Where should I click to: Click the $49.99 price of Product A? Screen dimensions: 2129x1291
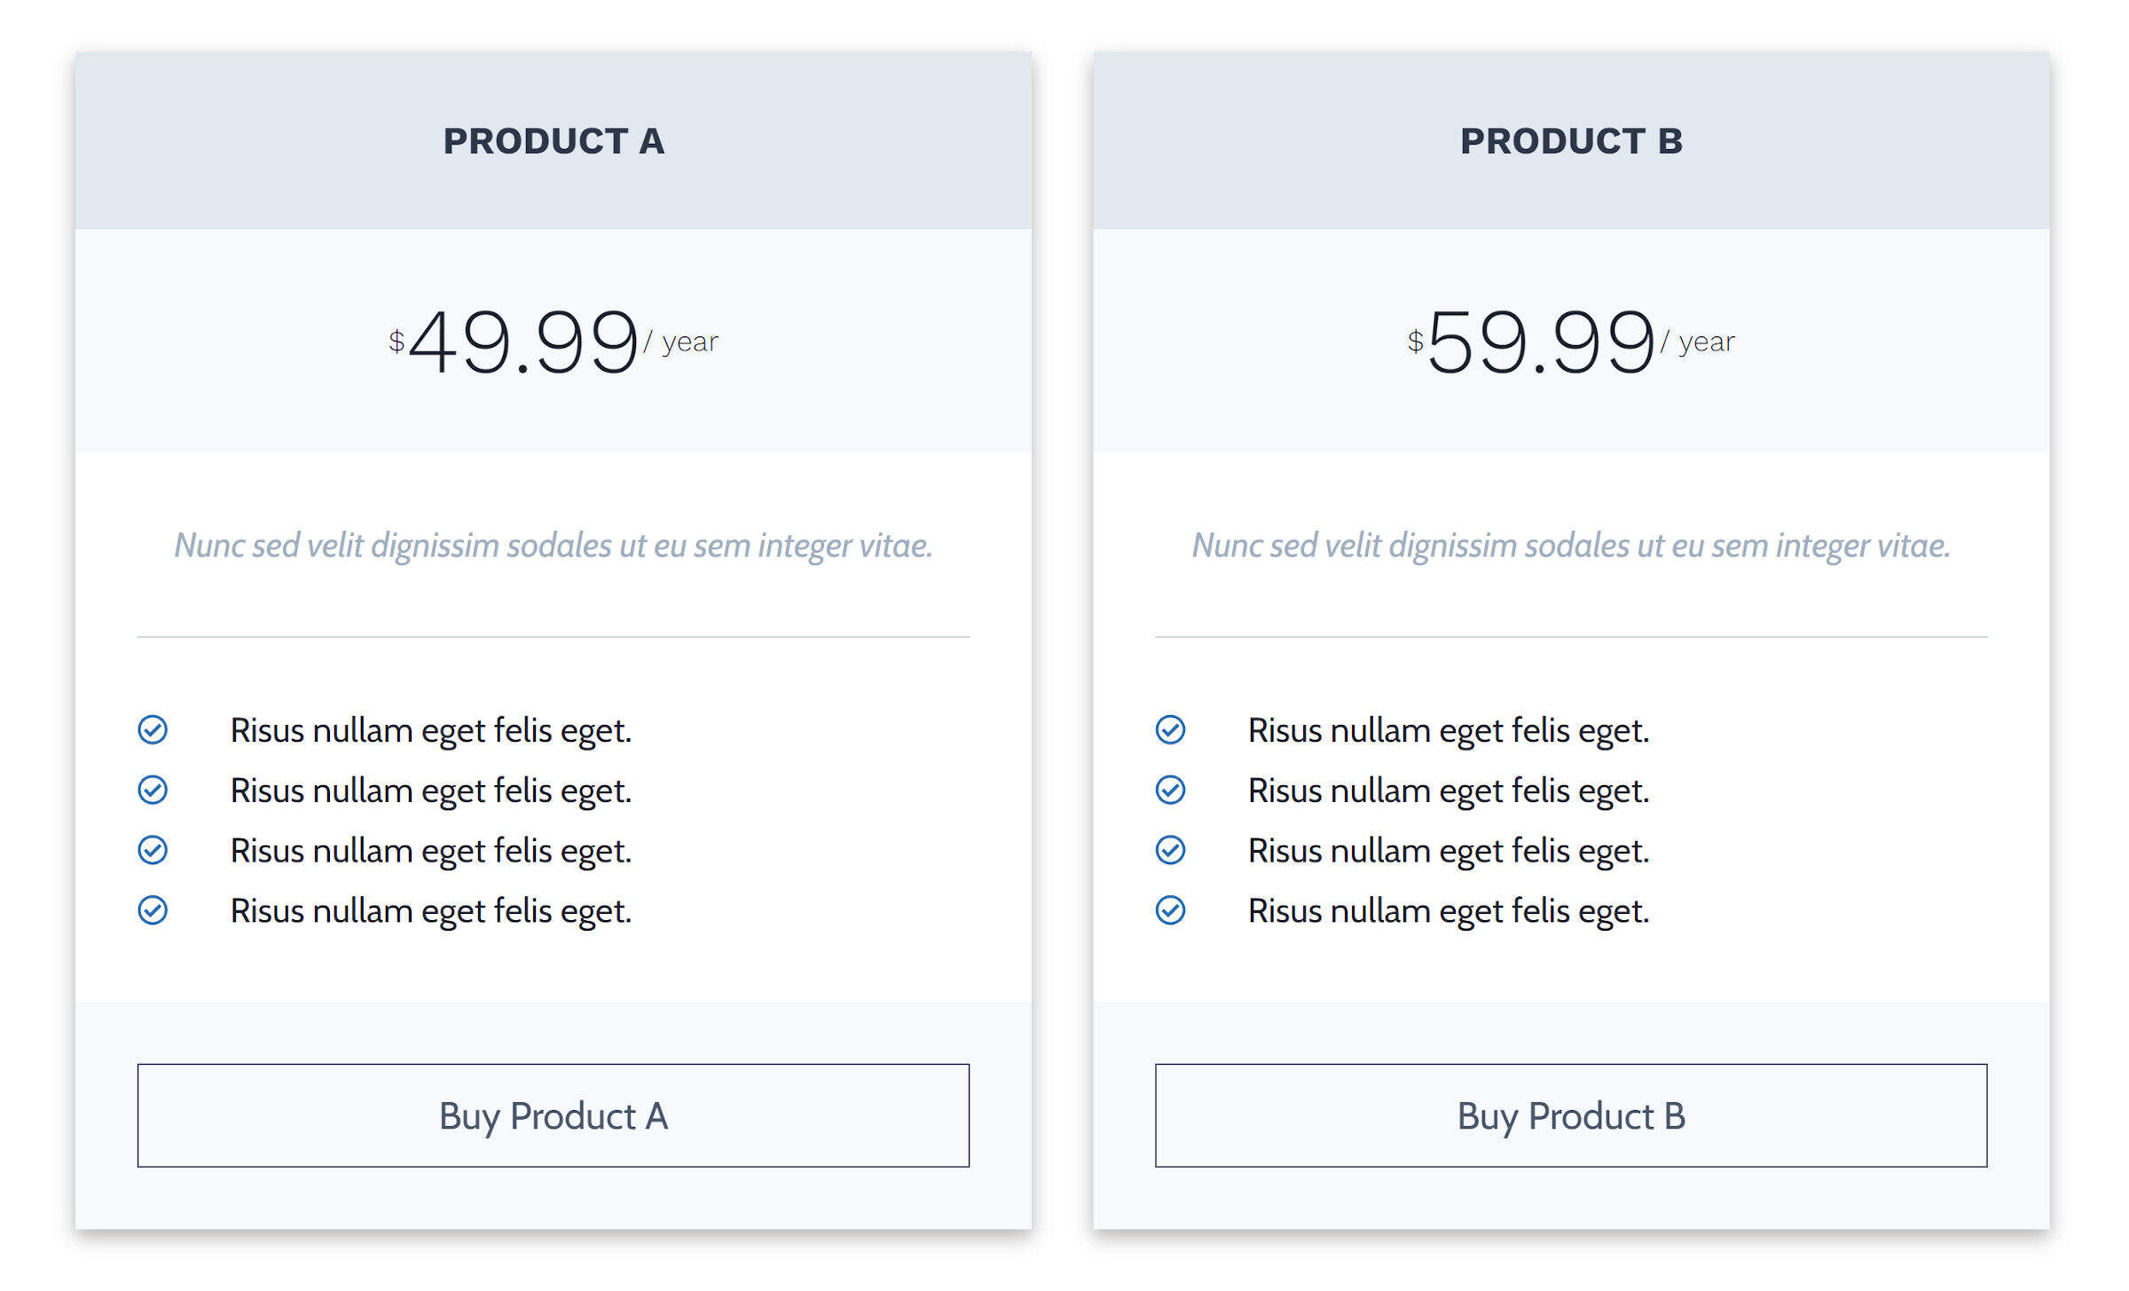[x=522, y=342]
